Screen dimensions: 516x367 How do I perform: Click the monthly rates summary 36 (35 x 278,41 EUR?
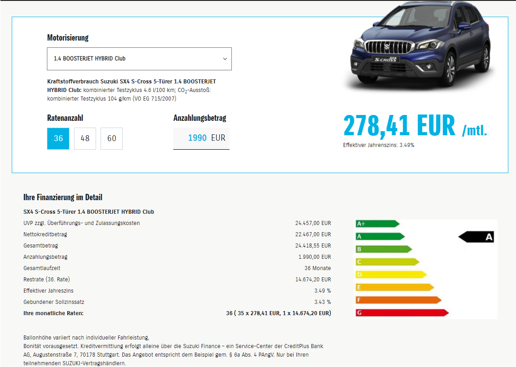click(x=278, y=313)
